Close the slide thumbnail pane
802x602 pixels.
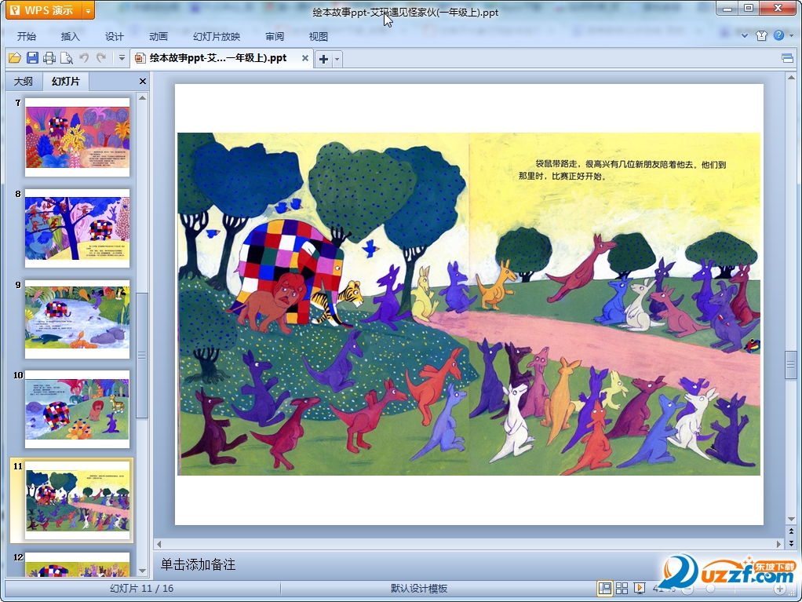(143, 82)
